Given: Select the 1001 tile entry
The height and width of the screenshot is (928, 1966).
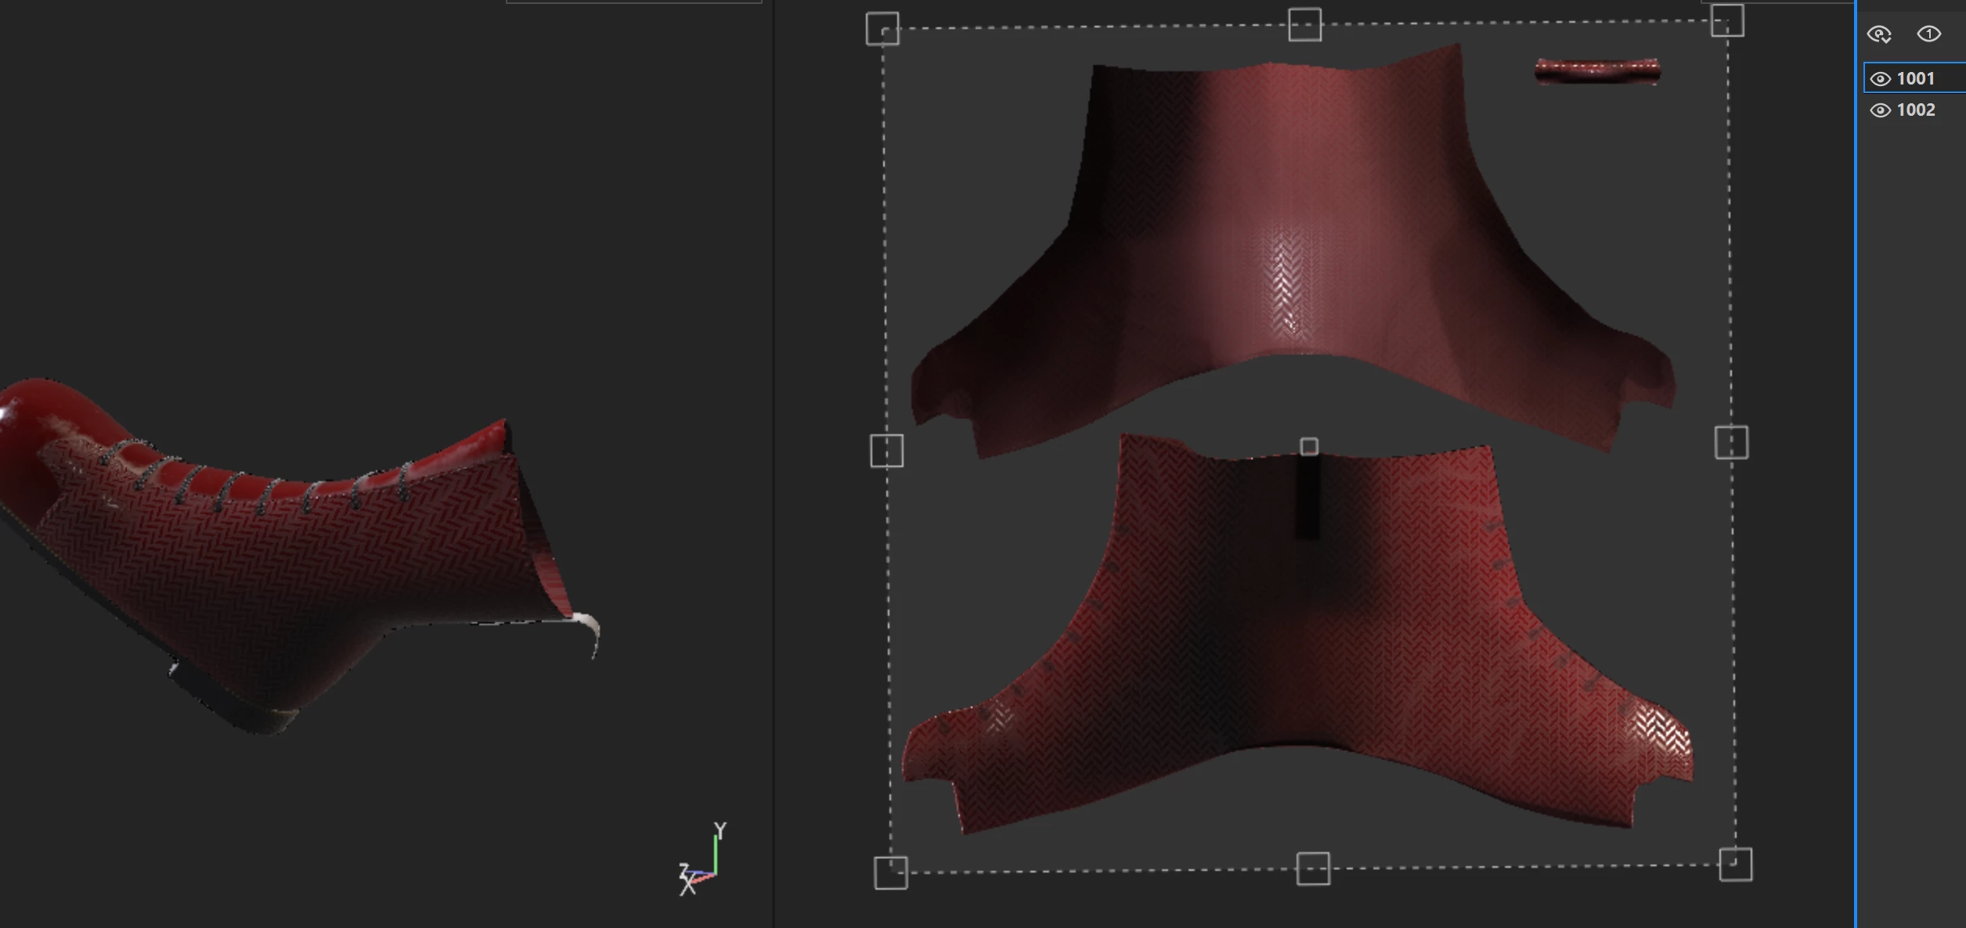Looking at the screenshot, I should point(1916,78).
